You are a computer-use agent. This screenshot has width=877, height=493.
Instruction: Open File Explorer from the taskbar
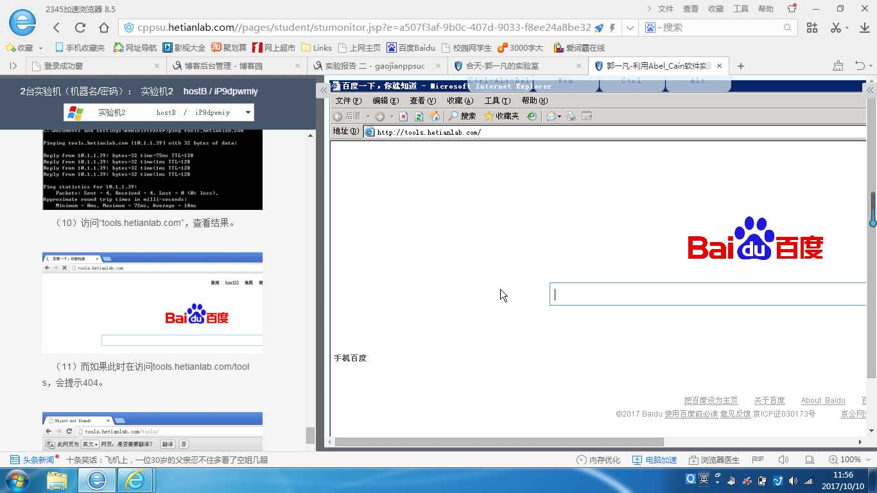click(x=57, y=480)
